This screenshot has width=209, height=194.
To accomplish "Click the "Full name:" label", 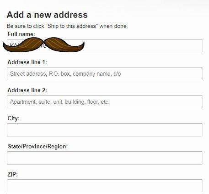I will [21, 34].
